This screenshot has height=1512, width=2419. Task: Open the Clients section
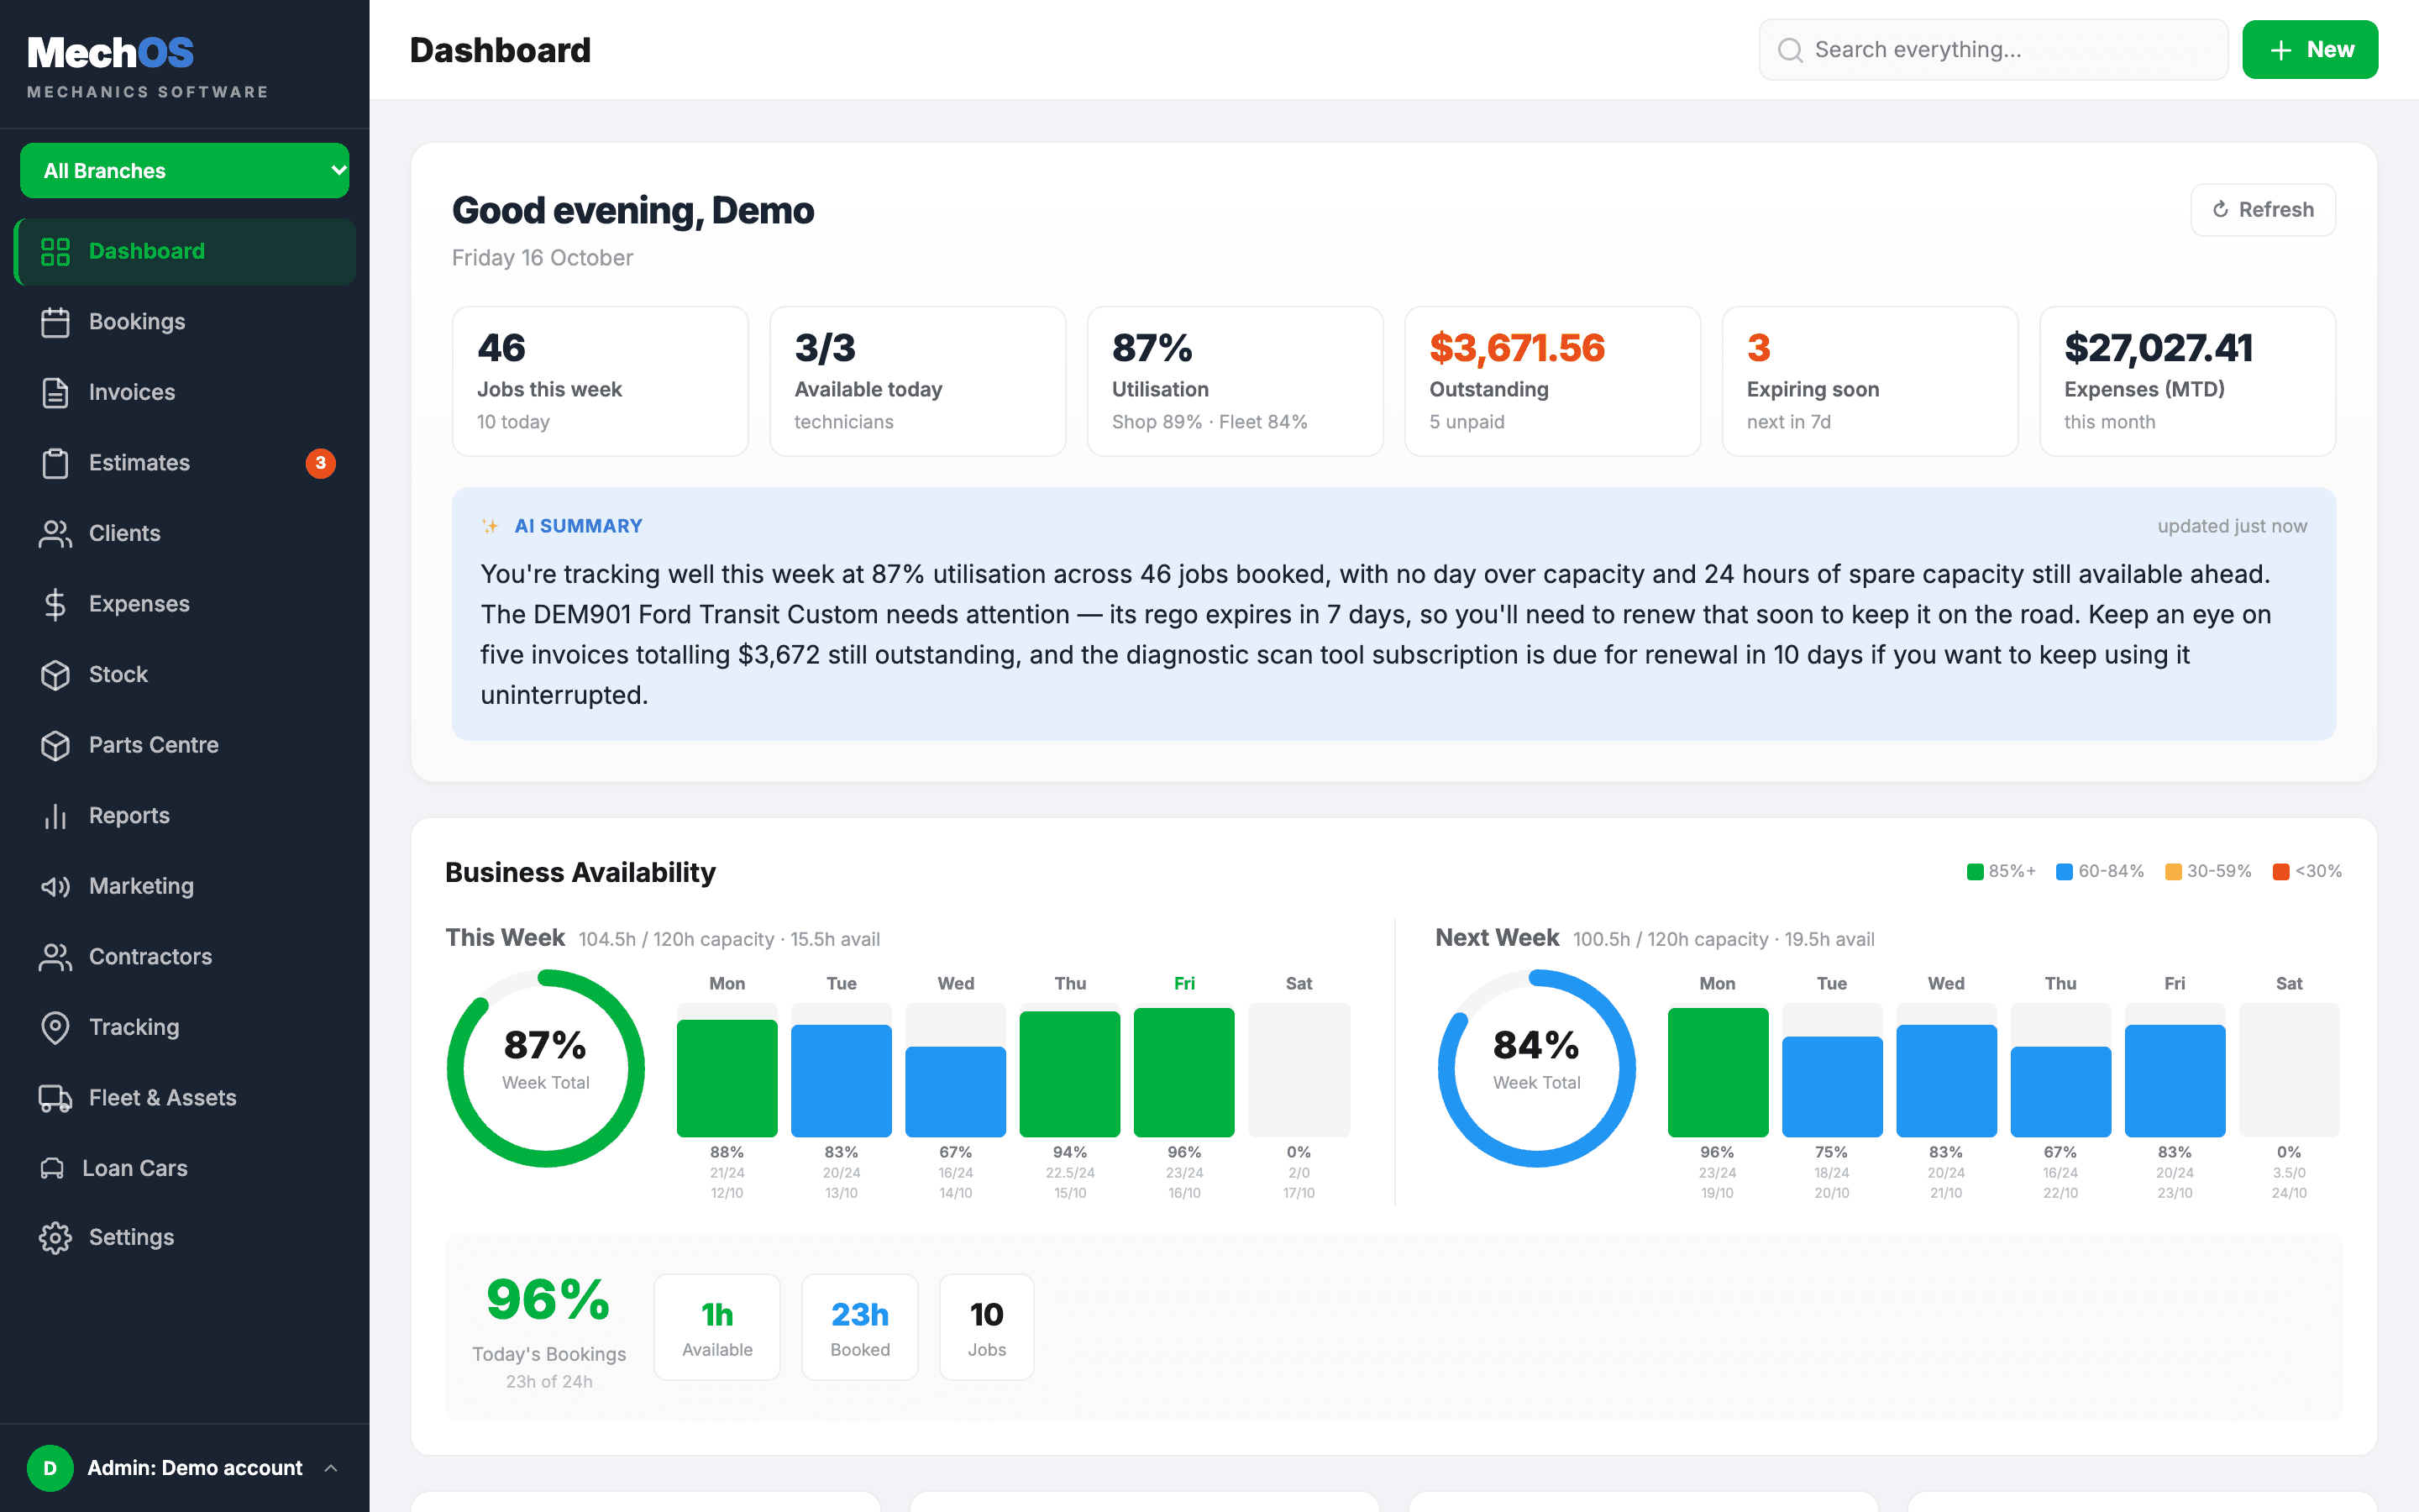click(x=185, y=533)
